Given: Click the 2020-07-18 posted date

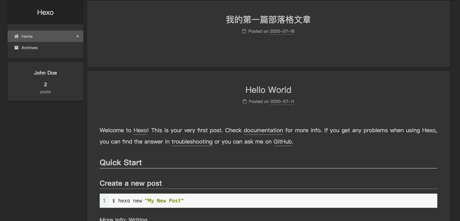Looking at the screenshot, I should (282, 31).
